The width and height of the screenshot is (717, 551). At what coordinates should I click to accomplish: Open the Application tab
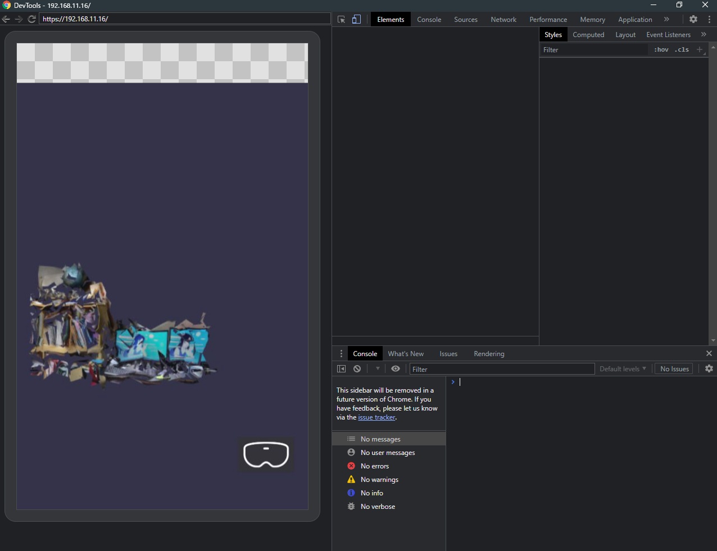coord(635,19)
